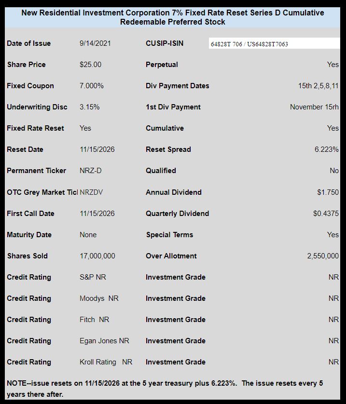The width and height of the screenshot is (346, 404).
Task: Select the 1st Div Payment November cell
Action: pyautogui.click(x=314, y=107)
